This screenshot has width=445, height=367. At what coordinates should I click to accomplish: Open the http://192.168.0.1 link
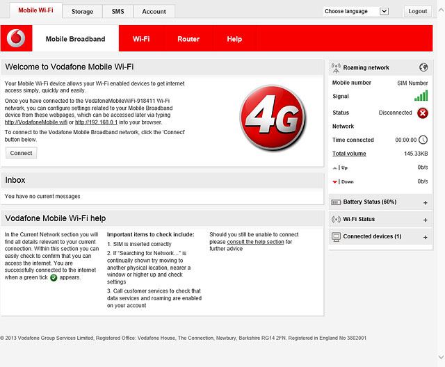tap(96, 122)
